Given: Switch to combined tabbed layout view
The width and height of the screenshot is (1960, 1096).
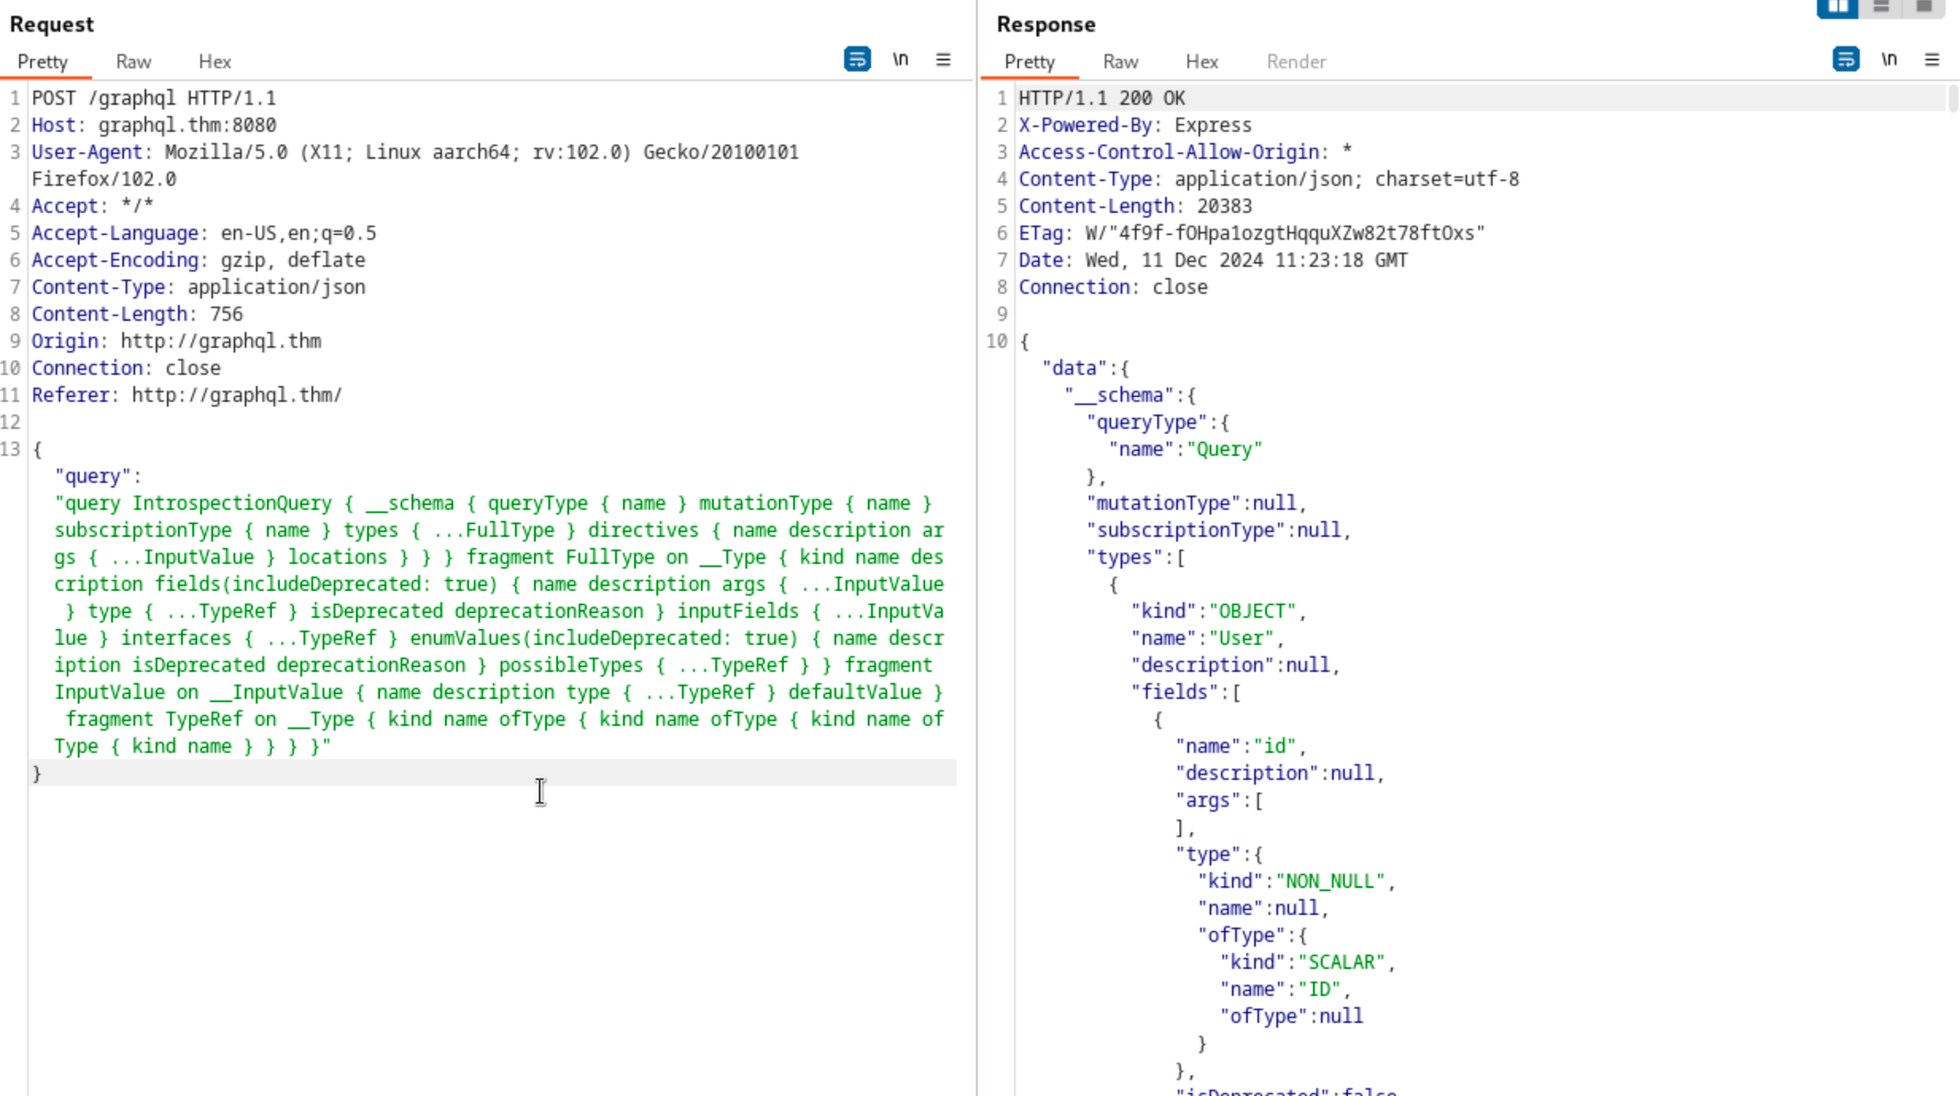Looking at the screenshot, I should [x=1923, y=7].
